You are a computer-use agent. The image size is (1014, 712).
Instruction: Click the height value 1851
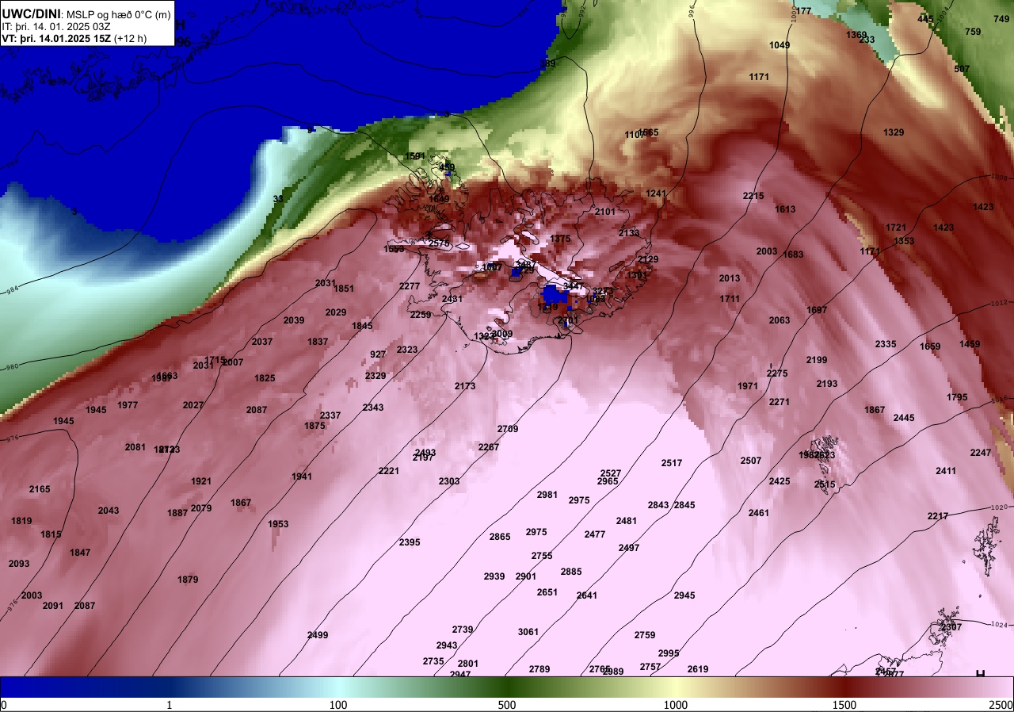tap(344, 289)
